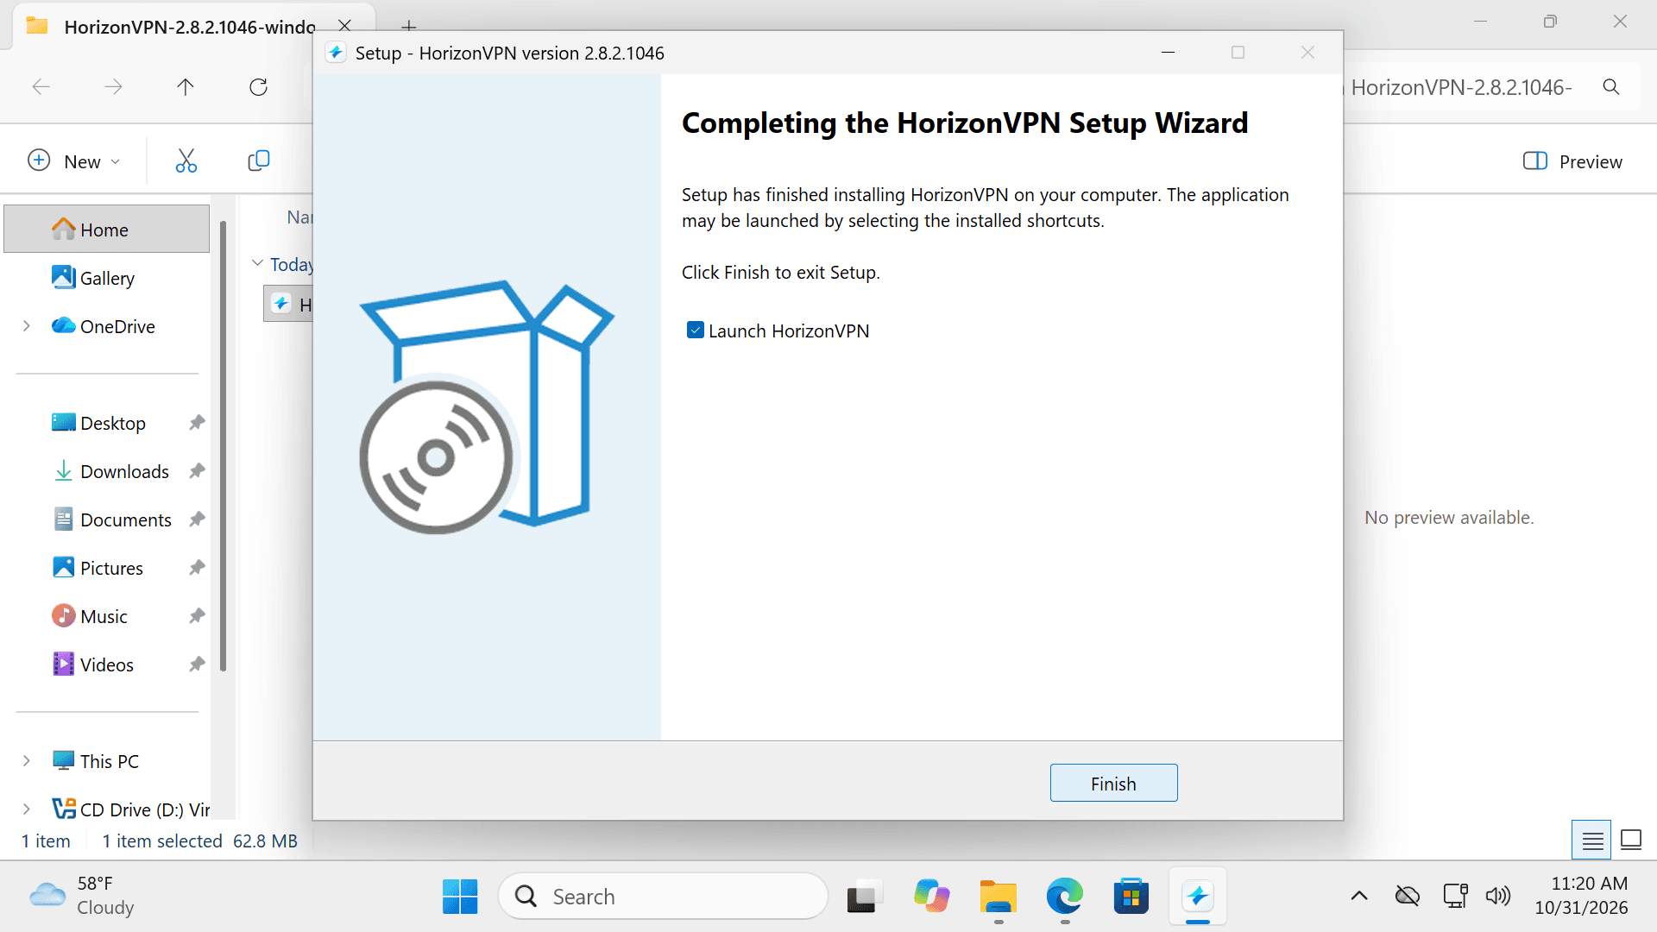Expand the OneDrive tree node
The image size is (1657, 932).
tap(27, 326)
